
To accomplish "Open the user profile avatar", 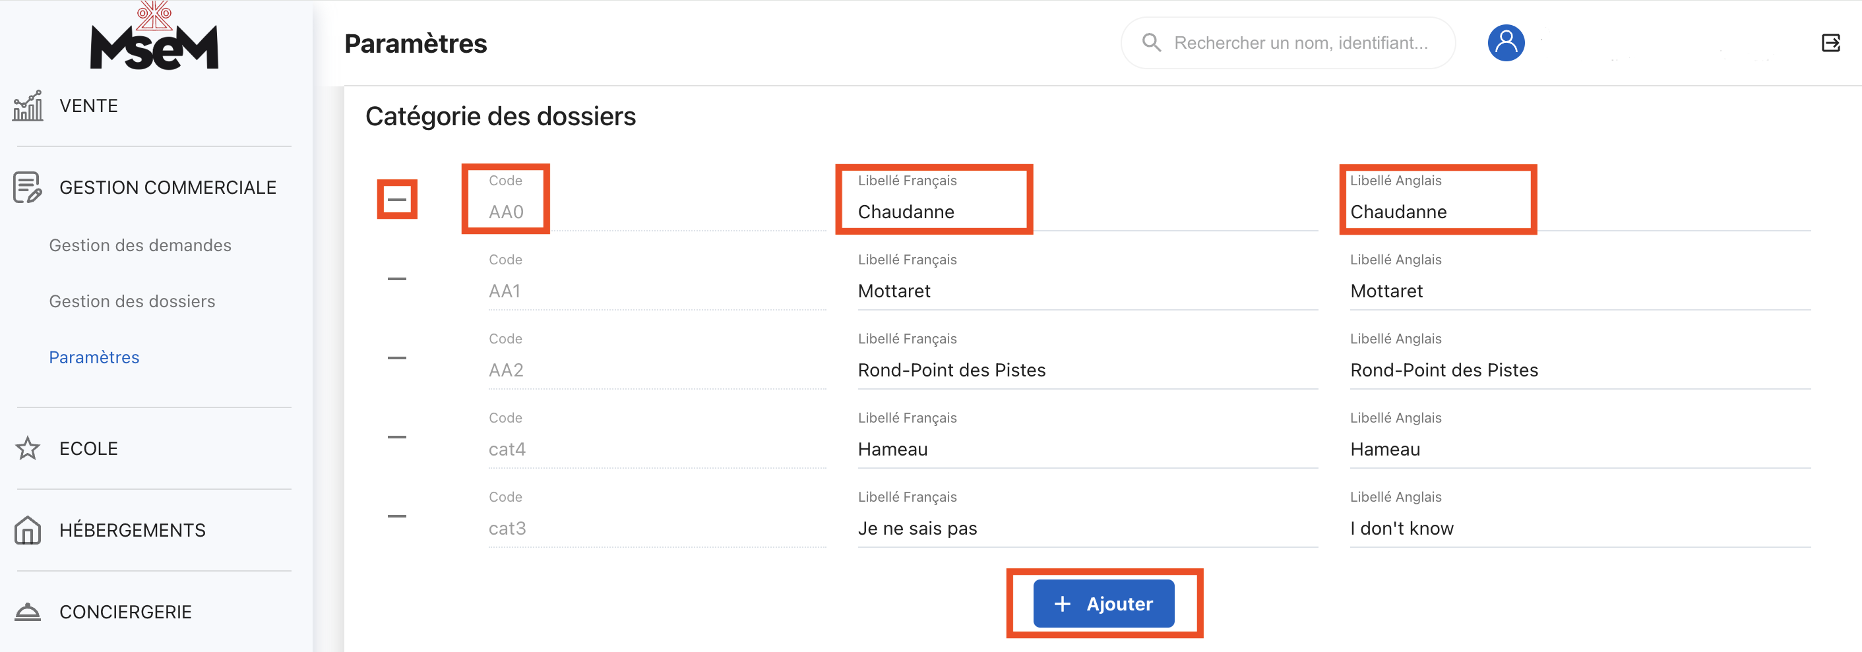I will pyautogui.click(x=1506, y=44).
